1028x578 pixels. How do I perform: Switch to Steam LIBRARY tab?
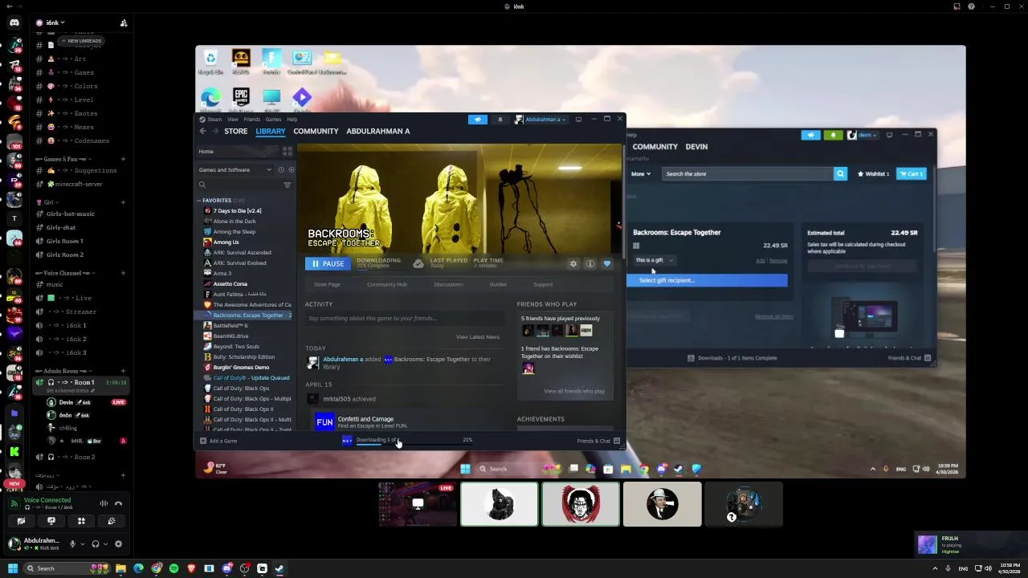271,131
